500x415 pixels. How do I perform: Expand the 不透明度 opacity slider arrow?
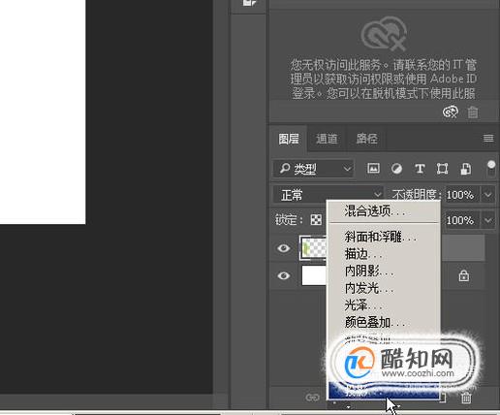point(487,195)
